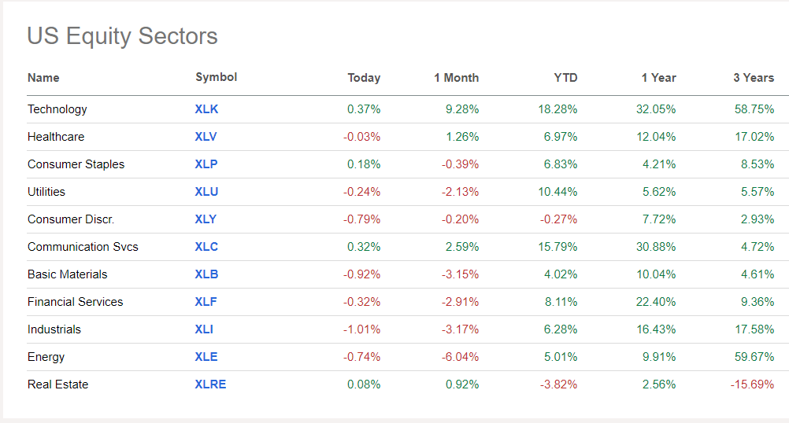Click the XLY symbol link

(x=206, y=219)
